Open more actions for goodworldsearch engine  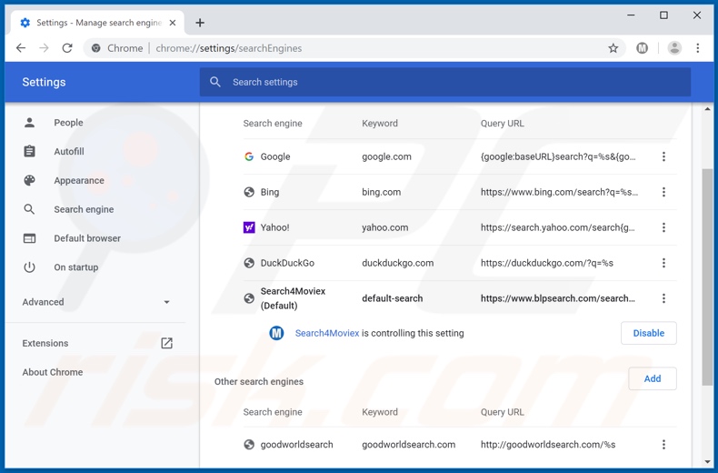click(663, 444)
